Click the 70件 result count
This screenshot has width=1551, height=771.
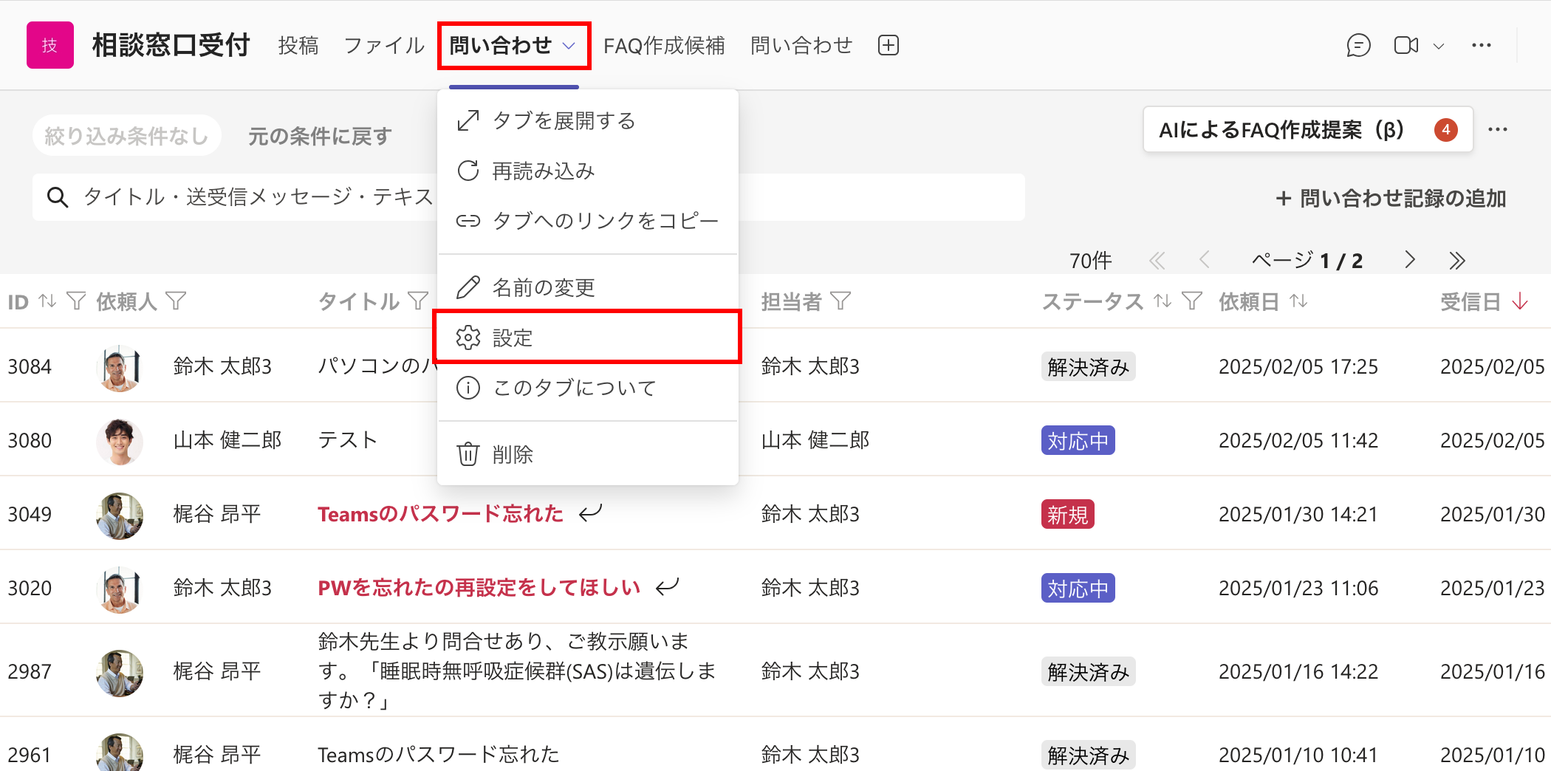coord(1090,260)
